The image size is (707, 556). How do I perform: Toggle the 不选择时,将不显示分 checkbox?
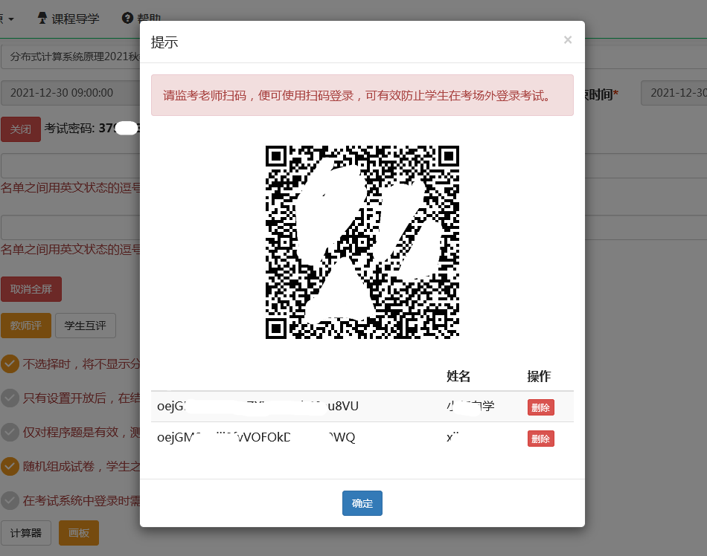10,363
